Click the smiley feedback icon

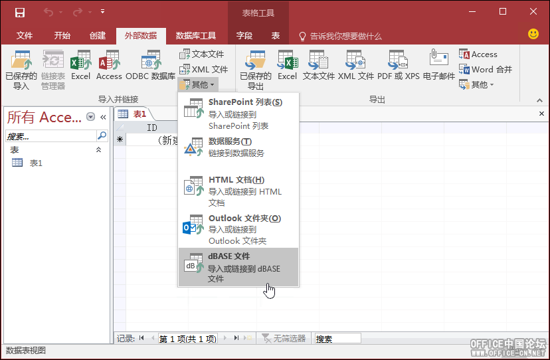[x=533, y=34]
